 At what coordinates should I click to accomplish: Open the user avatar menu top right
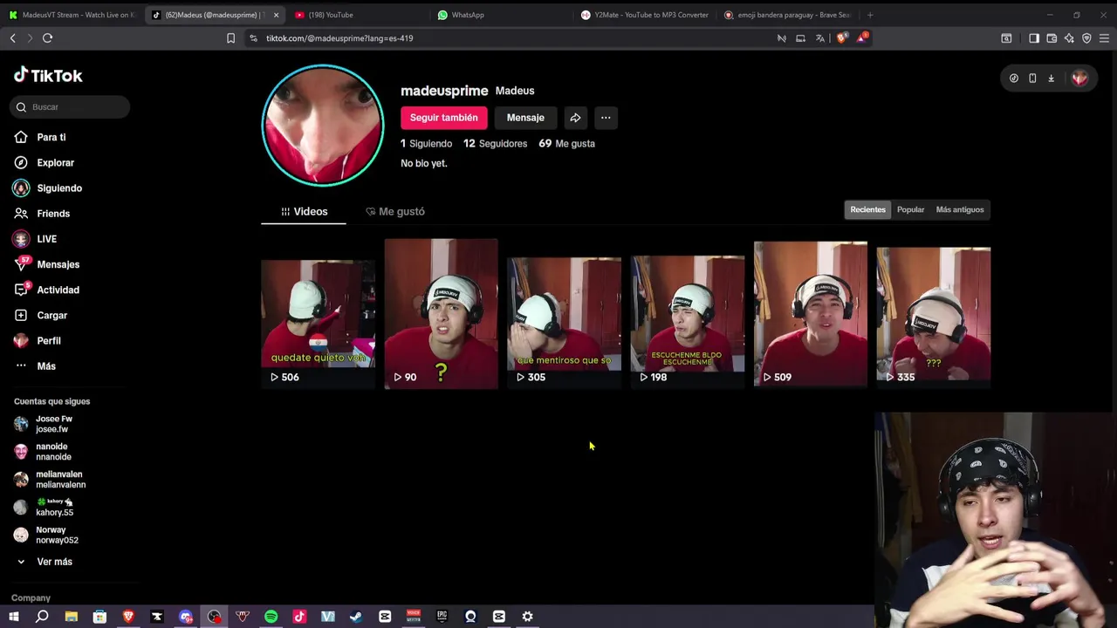pos(1079,78)
